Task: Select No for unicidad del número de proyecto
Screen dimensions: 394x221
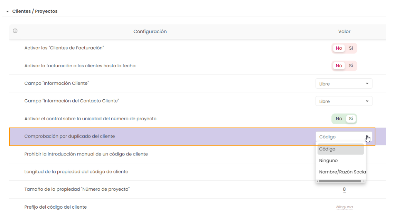Action: [339, 119]
